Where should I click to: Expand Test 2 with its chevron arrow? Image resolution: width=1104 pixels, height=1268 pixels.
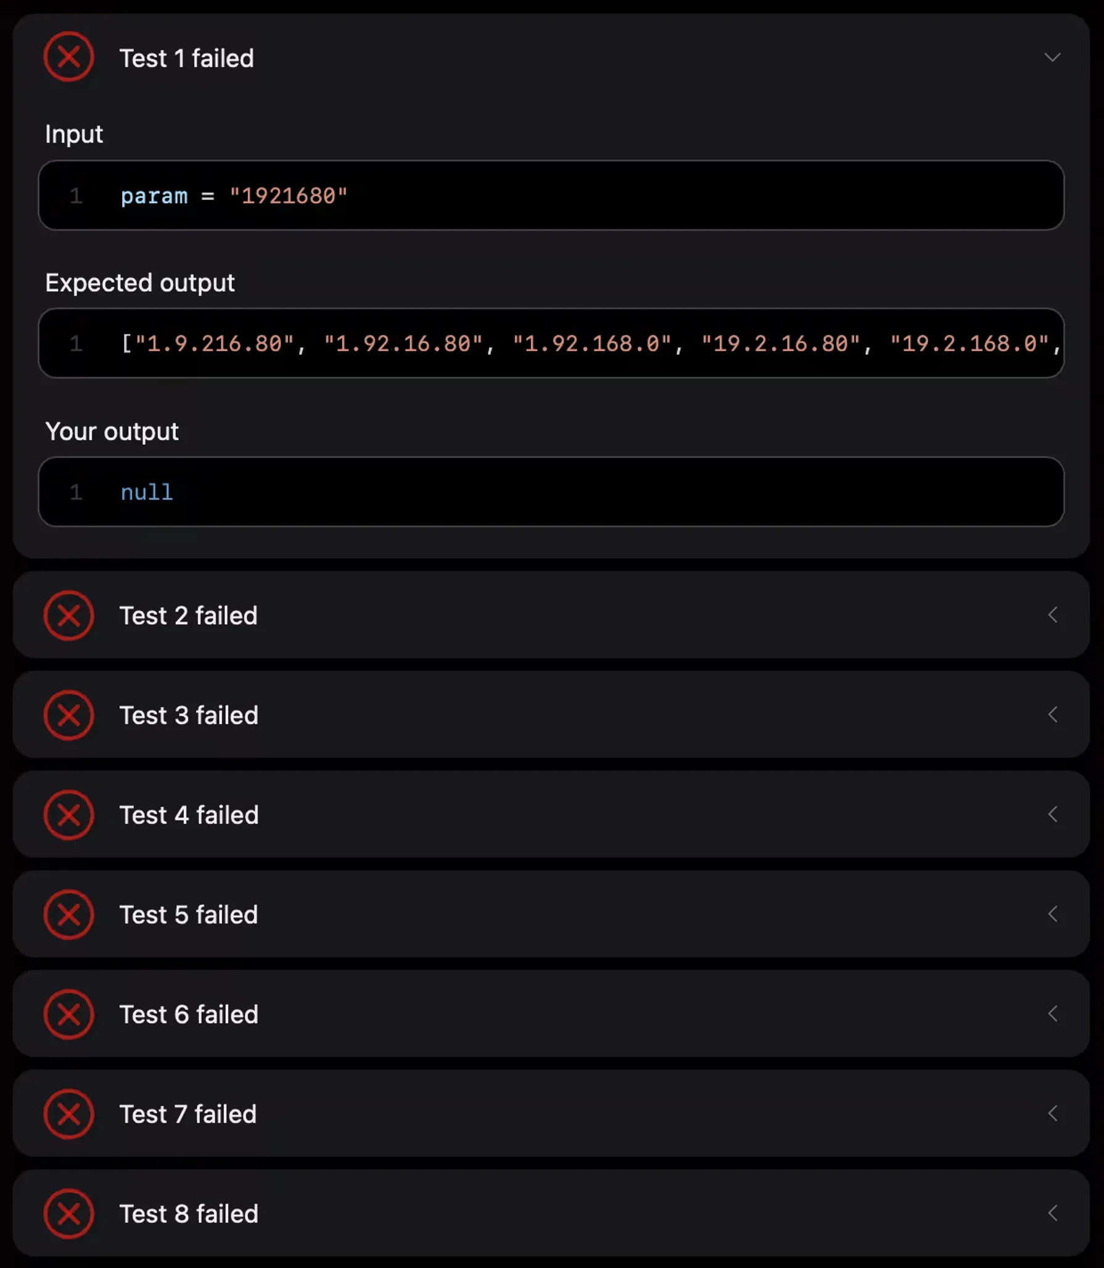tap(1052, 615)
